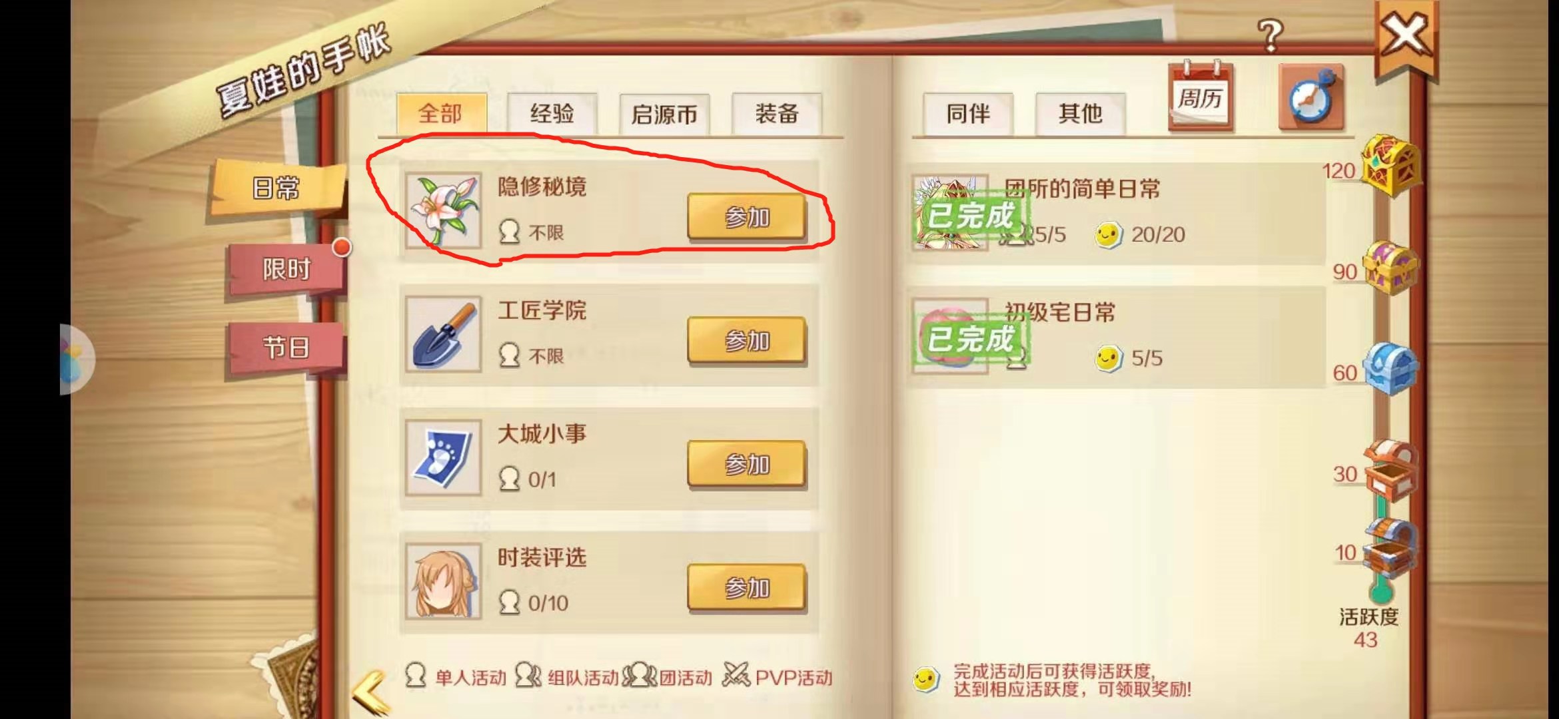Open the 30 activity reward chest
This screenshot has width=1559, height=719.
pyautogui.click(x=1390, y=470)
